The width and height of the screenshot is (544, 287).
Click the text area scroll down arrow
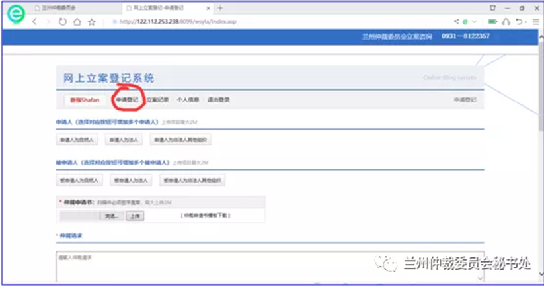point(481,278)
